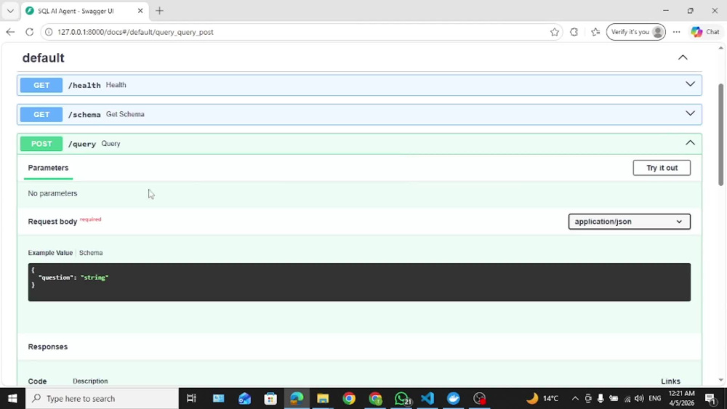Bookmark this page with the star icon

tap(554, 32)
